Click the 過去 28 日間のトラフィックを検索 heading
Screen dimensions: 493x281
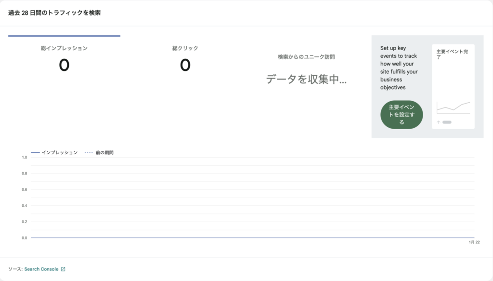[x=54, y=13]
